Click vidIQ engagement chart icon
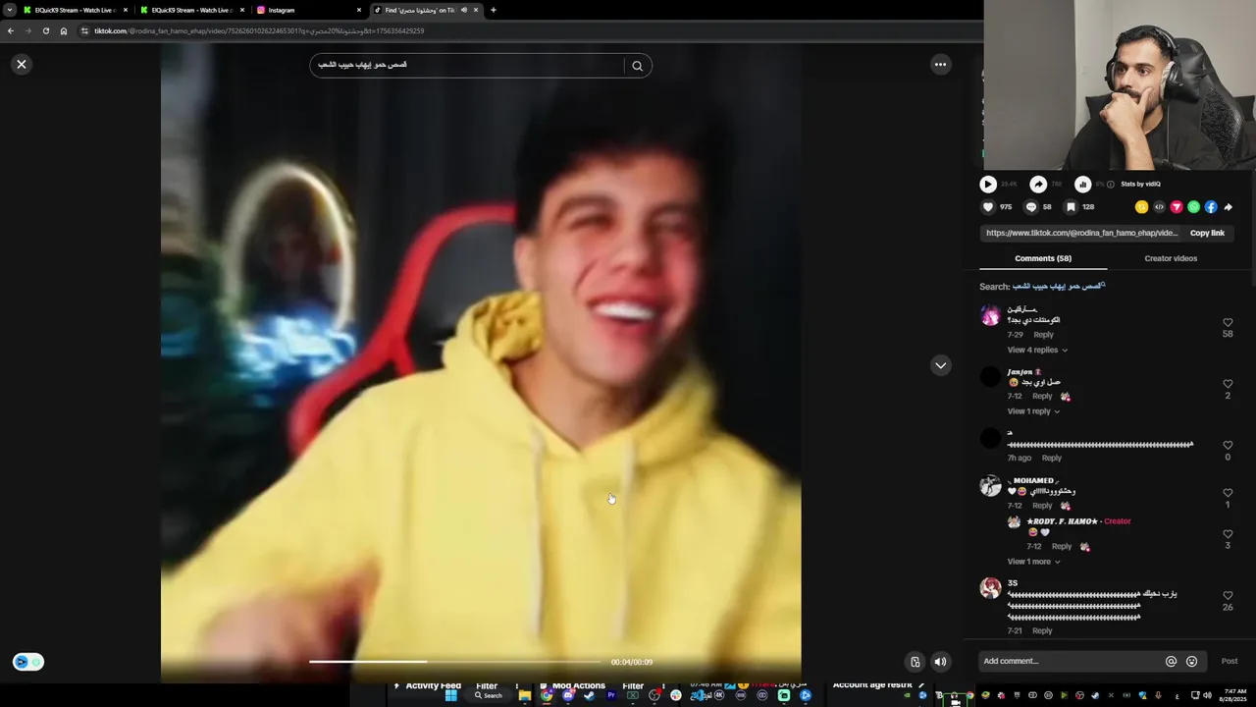Screen dimensions: 1256x707 (1082, 184)
